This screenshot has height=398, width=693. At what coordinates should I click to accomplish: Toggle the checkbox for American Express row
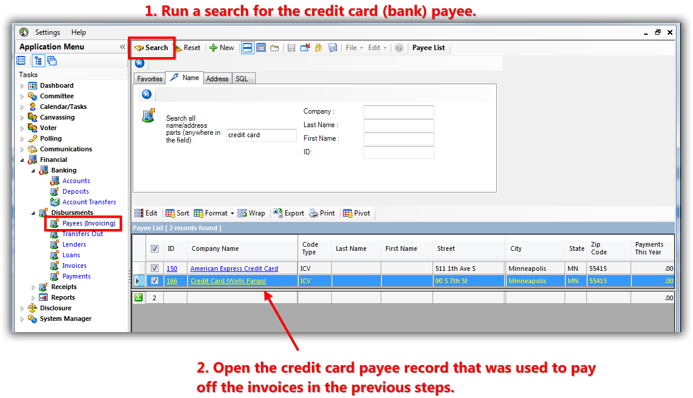154,268
